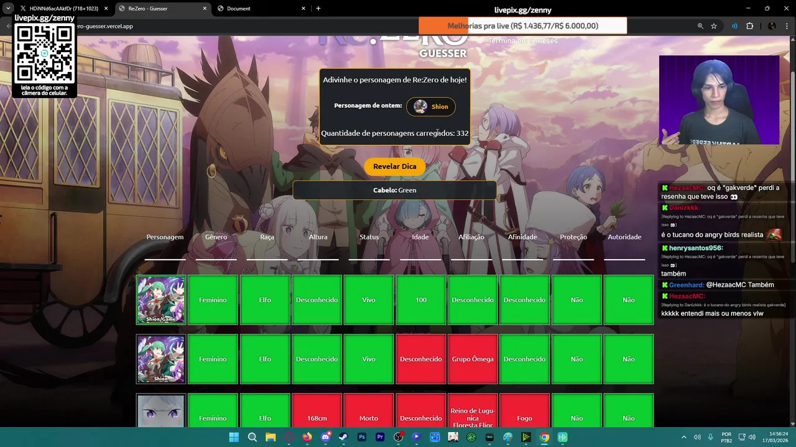Open the blue play-button app on taskbar
Image resolution: width=796 pixels, height=447 pixels.
pyautogui.click(x=417, y=437)
